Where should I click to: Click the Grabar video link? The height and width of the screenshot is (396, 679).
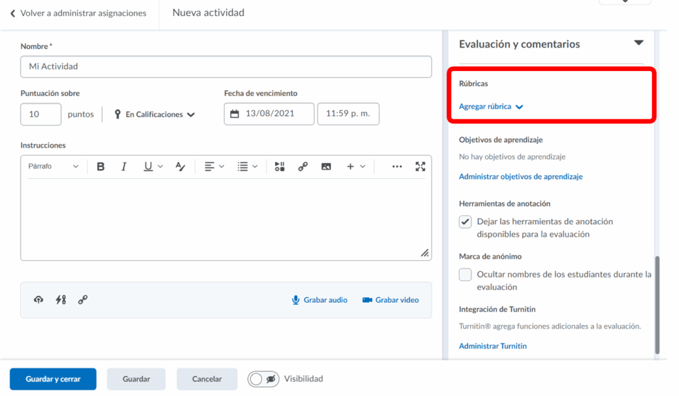pos(391,300)
